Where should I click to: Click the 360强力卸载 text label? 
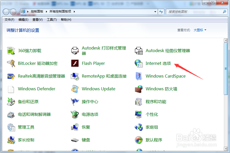click(30, 51)
